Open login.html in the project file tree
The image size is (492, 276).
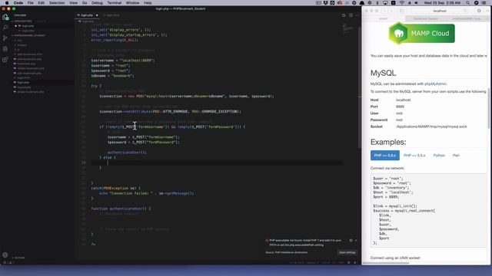click(24, 78)
